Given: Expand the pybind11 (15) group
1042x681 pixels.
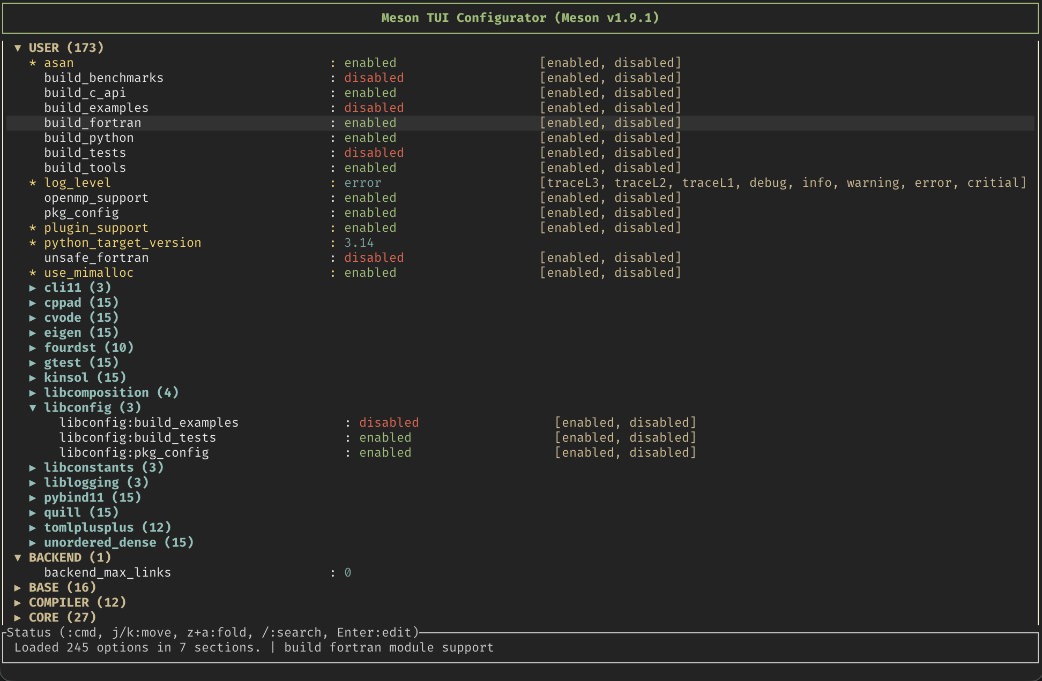Looking at the screenshot, I should (x=92, y=498).
